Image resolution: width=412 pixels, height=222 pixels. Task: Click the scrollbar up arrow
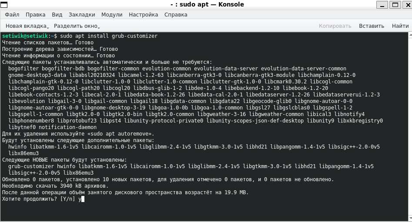(x=410, y=35)
